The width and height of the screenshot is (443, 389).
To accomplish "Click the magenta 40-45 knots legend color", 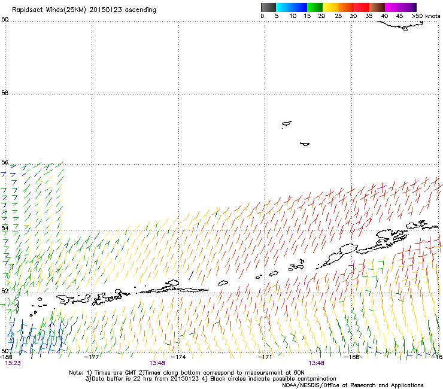I will [393, 7].
